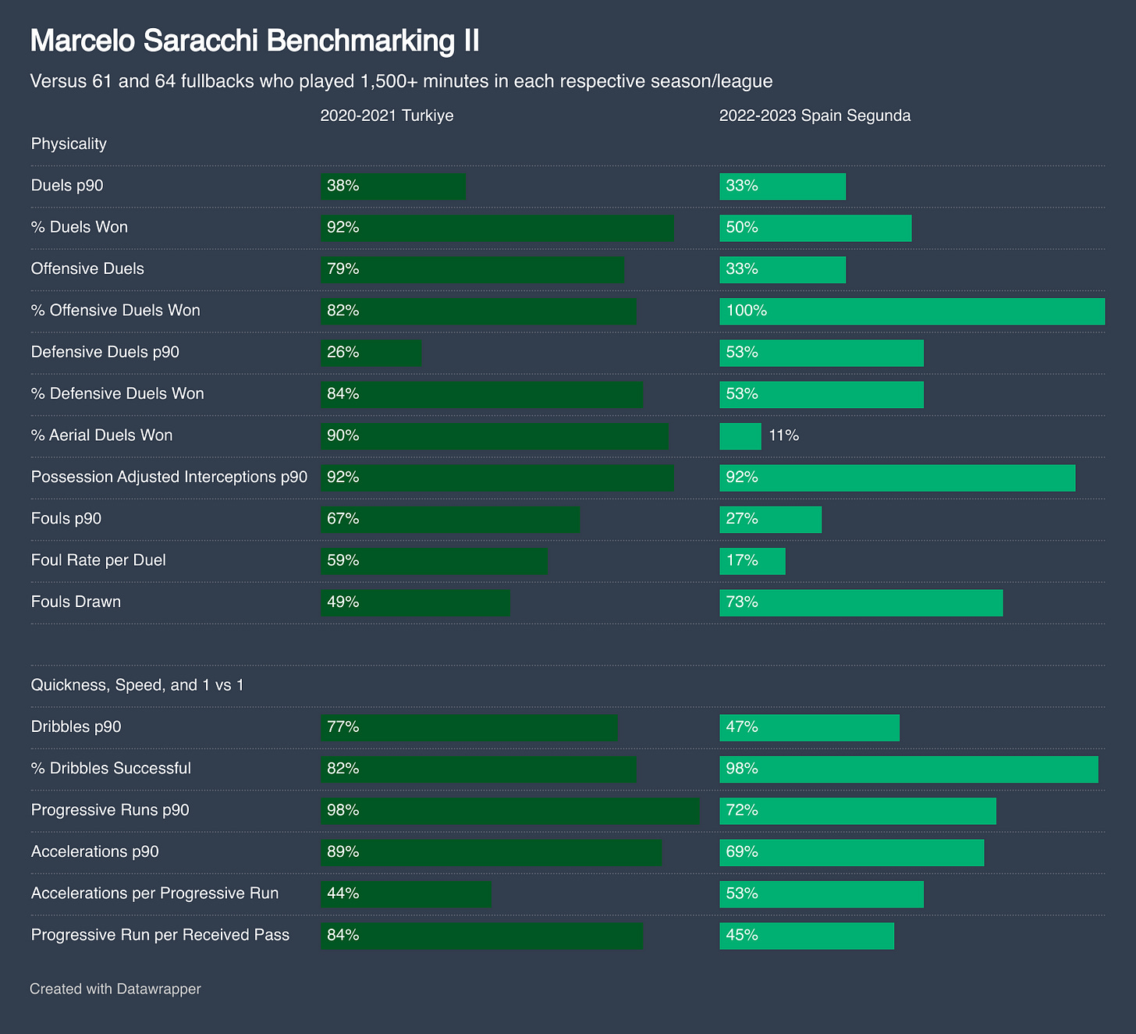Image resolution: width=1136 pixels, height=1034 pixels.
Task: Click the Turkiye 98% Progressive Runs bar
Action: point(510,810)
